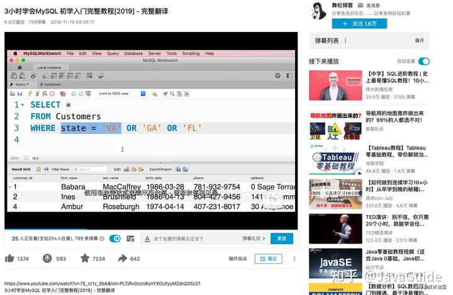
Task: Click the export recordset icon
Action: (178, 169)
